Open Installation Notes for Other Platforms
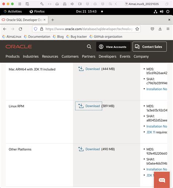The image size is (173, 188). point(157,169)
